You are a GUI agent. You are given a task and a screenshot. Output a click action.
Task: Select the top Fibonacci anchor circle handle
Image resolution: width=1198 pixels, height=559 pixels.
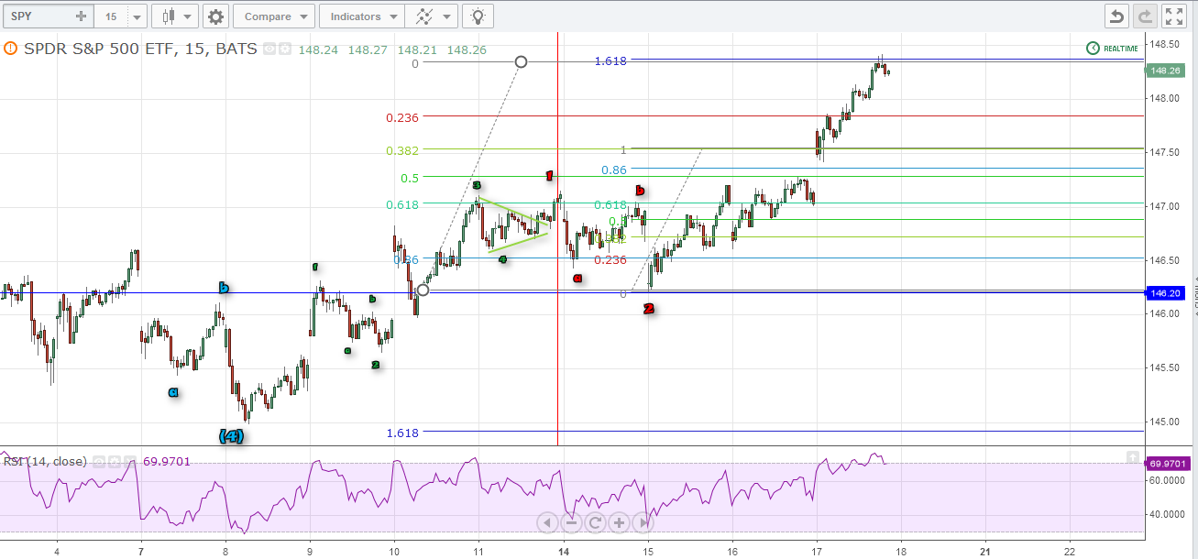tap(522, 61)
